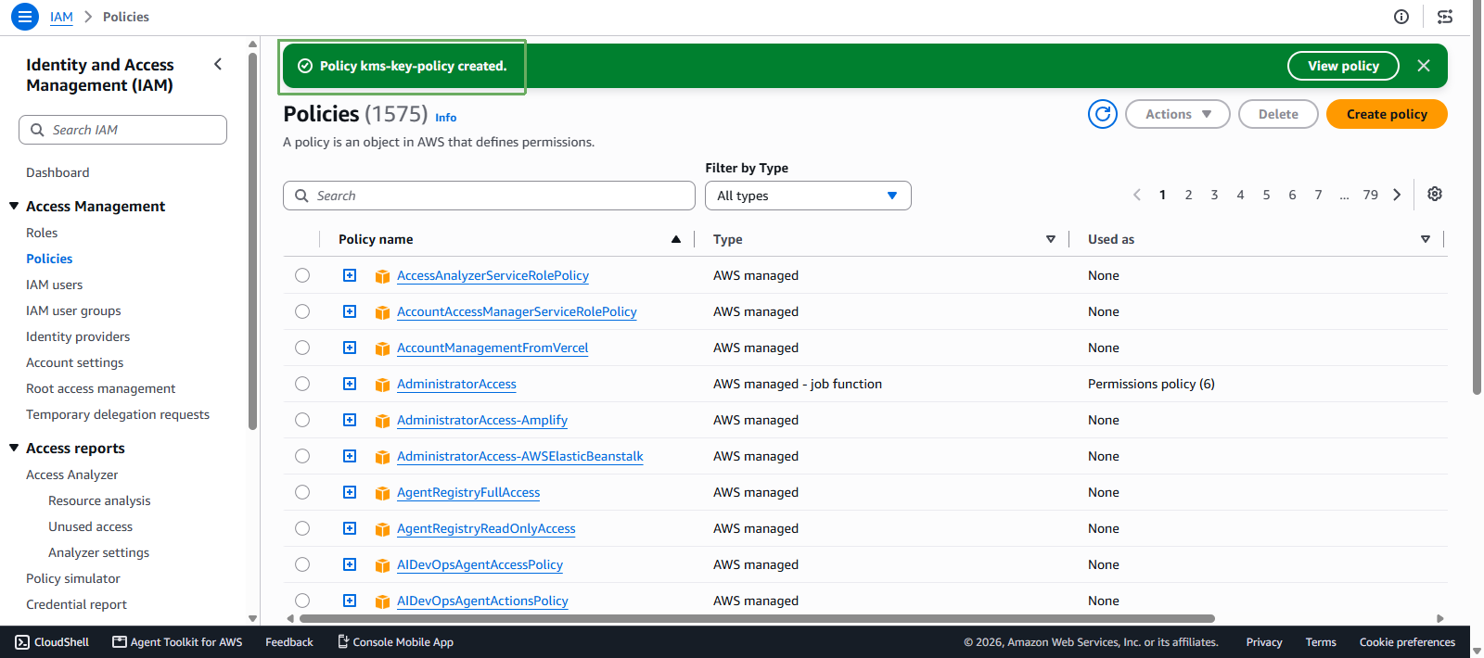Screen dimensions: 1484x658
Task: Open Roles in the sidebar
Action: tap(42, 233)
